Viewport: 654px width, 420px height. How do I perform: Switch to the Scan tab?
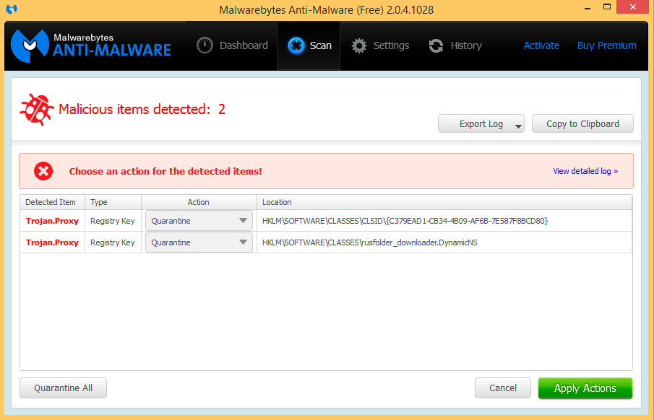pyautogui.click(x=309, y=45)
